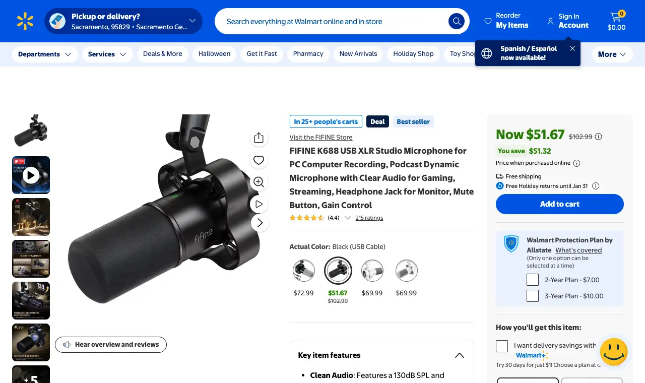Open price info icon beside $102.99
Viewport: 645px width, 383px height.
click(599, 137)
